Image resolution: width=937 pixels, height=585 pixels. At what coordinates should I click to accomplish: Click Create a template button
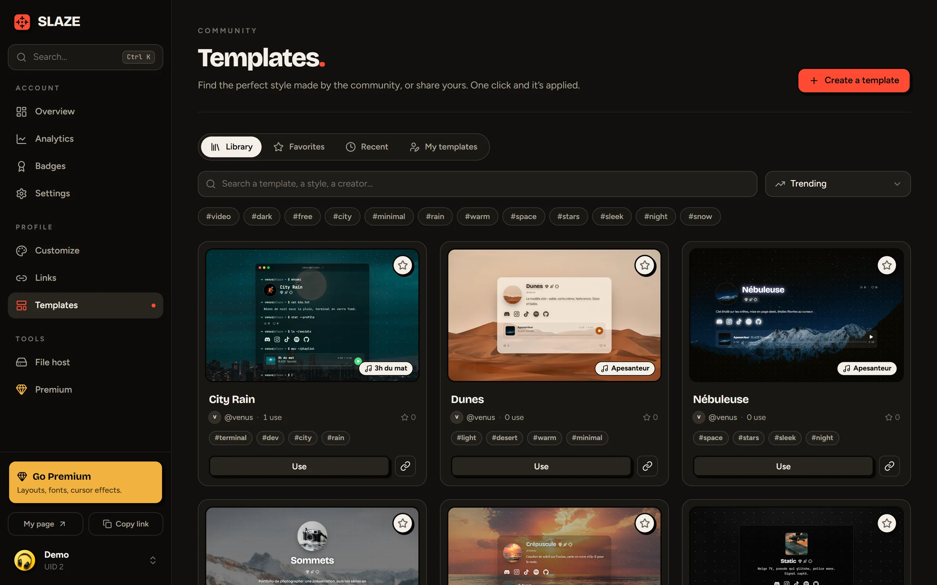pos(854,80)
